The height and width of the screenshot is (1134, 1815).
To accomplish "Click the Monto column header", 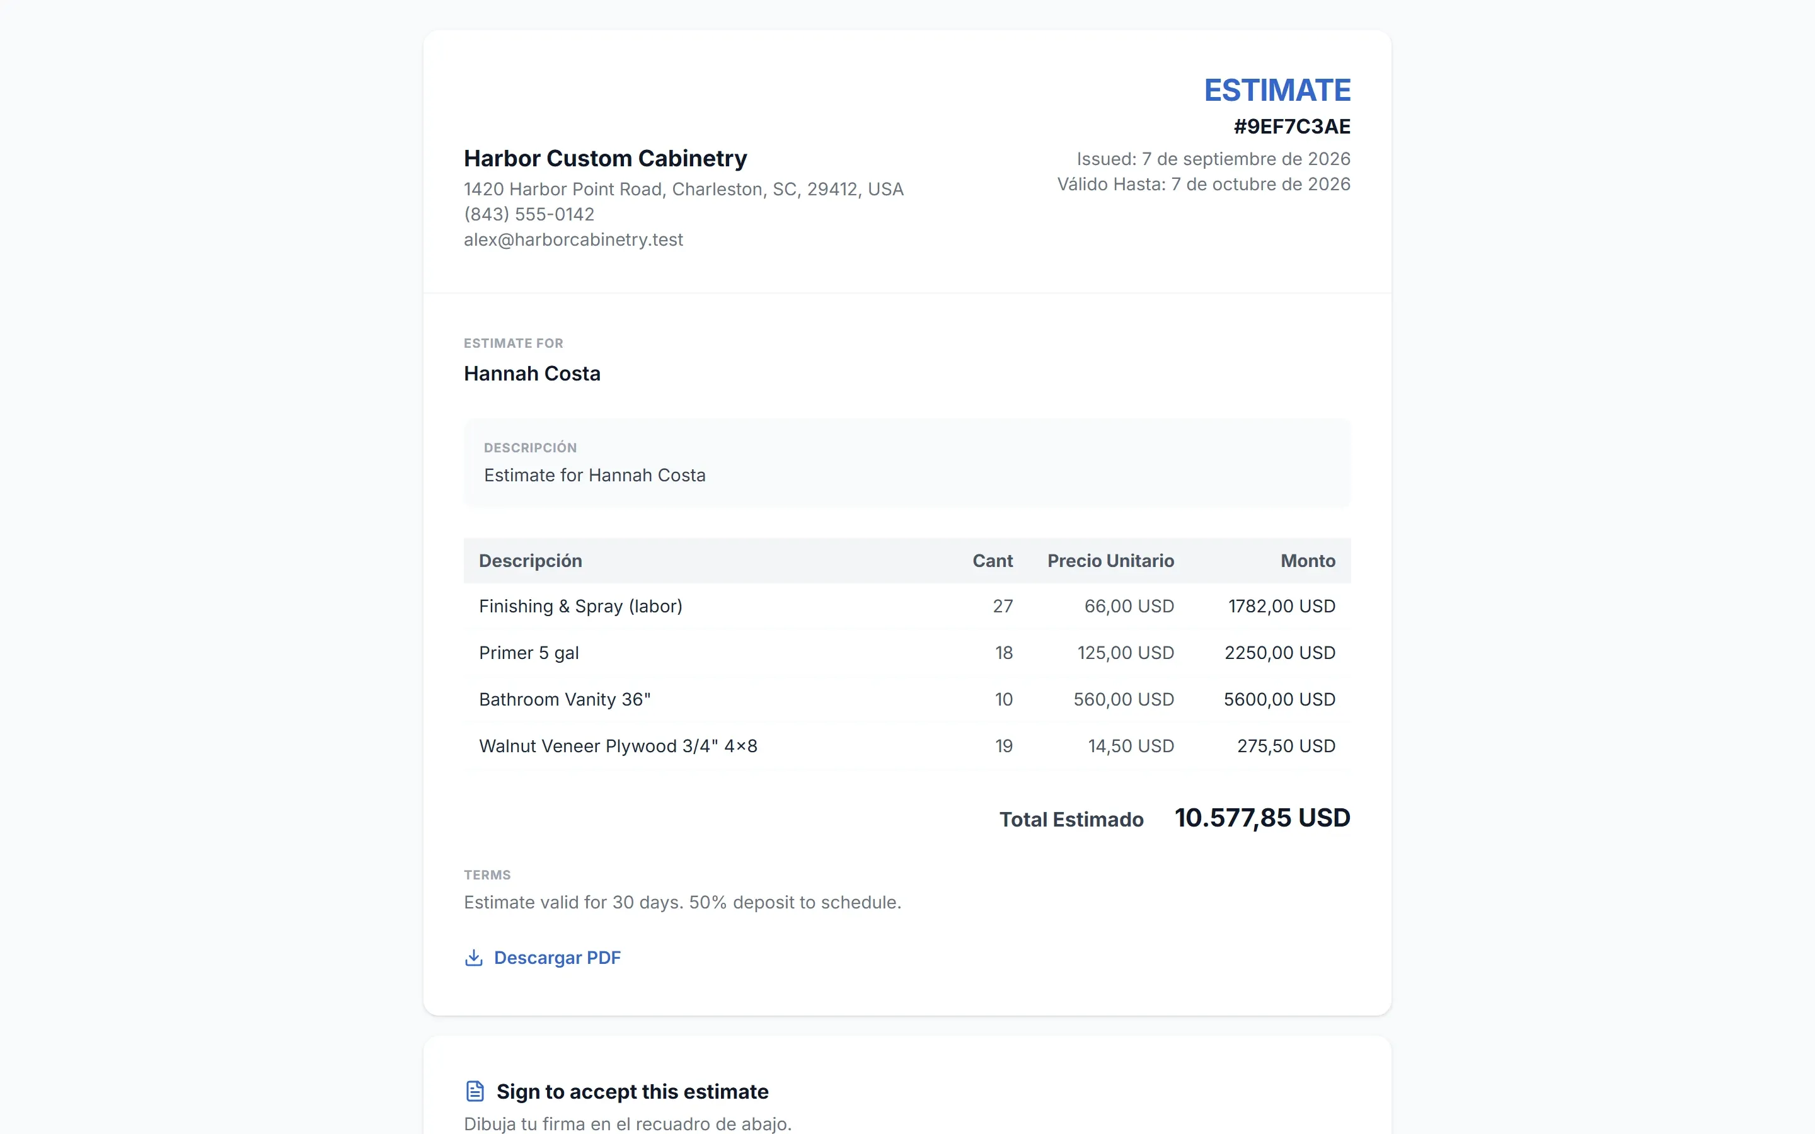I will 1307,561.
